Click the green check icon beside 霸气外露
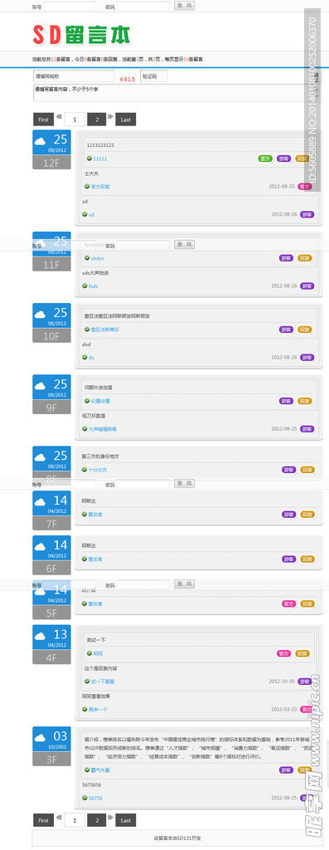Screen dimensions: 329x850 coord(86,769)
